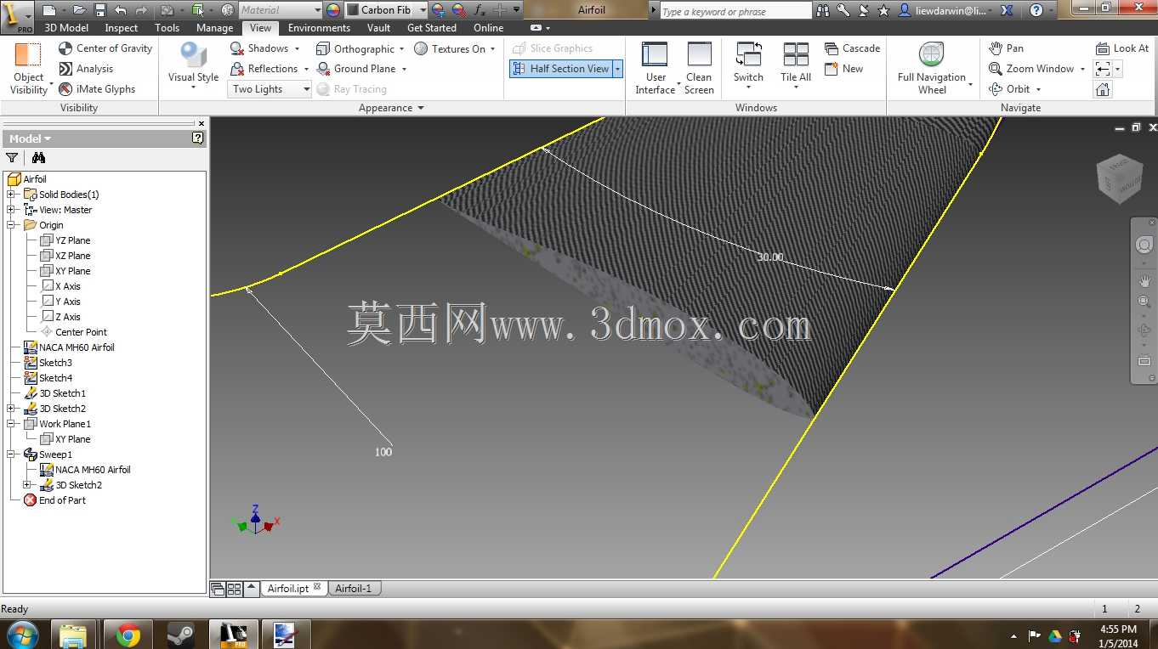1158x649 pixels.
Task: Switch to the Manage ribbon tab
Action: [214, 28]
